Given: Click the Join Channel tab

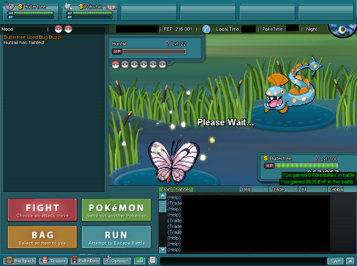Looking at the screenshot, I should click(176, 189).
